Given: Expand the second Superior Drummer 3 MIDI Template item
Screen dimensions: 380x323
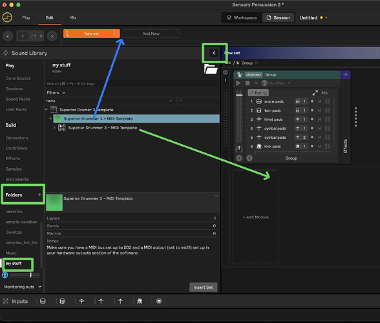Looking at the screenshot, I should (54, 128).
